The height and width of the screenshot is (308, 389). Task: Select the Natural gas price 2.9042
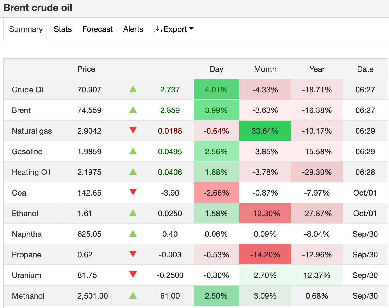tap(89, 131)
